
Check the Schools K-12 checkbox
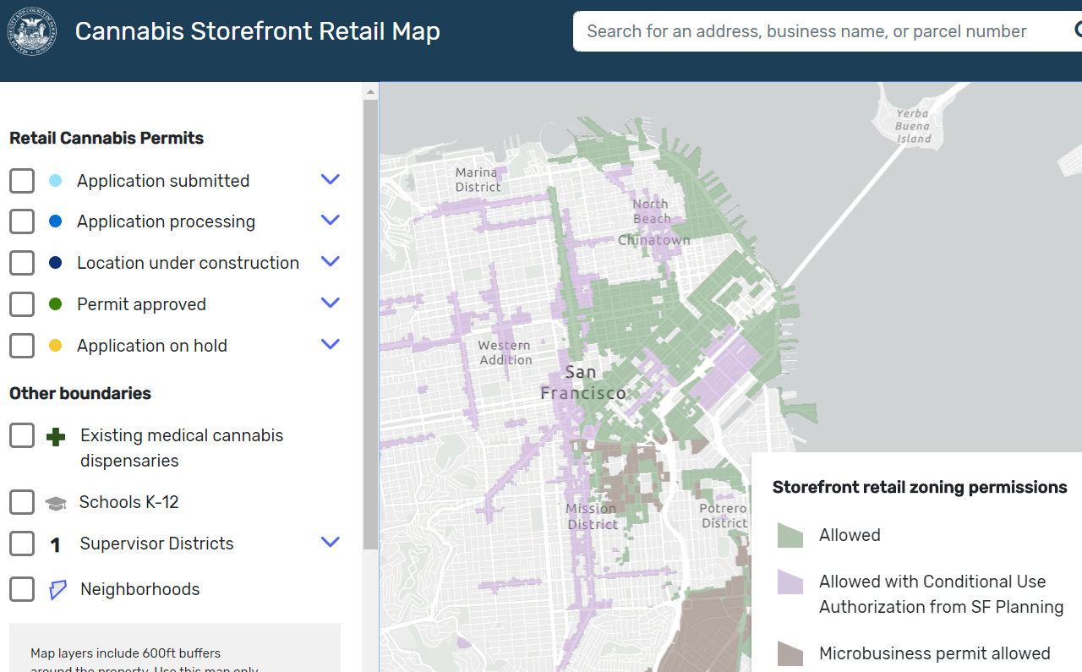click(21, 501)
